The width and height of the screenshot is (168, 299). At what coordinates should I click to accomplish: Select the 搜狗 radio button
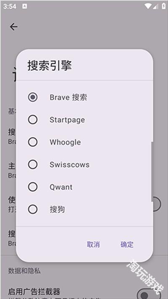click(x=33, y=209)
